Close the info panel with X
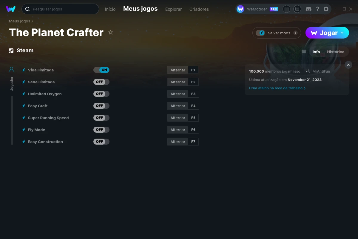This screenshot has width=358, height=239. pos(348,65)
